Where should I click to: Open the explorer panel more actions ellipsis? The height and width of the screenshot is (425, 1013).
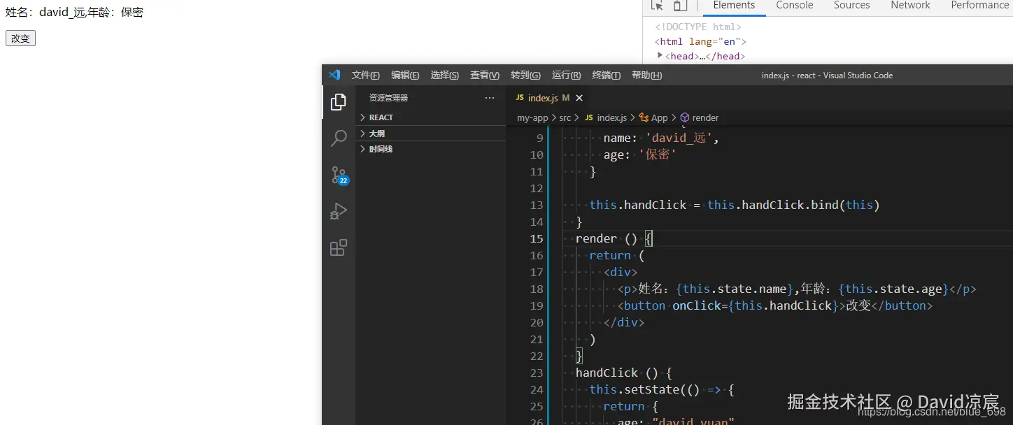[489, 98]
